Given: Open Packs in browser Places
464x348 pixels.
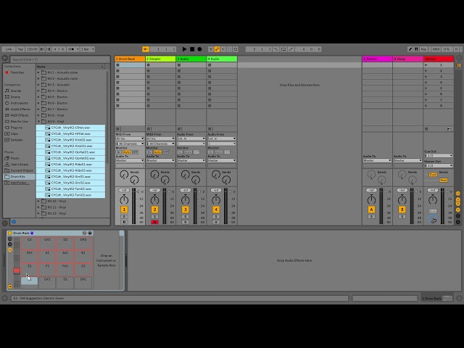Looking at the screenshot, I should (14, 158).
